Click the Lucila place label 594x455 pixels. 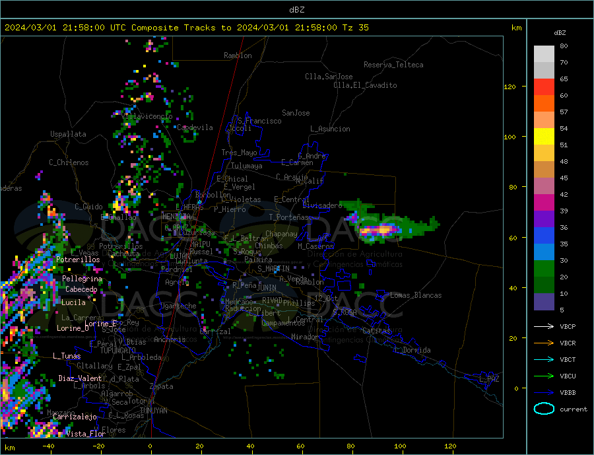[73, 302]
